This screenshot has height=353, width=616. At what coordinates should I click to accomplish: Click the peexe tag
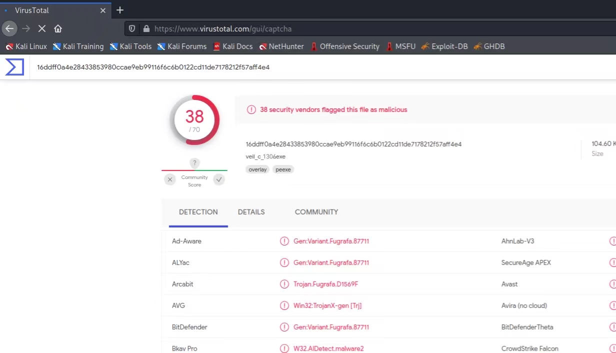click(x=283, y=169)
